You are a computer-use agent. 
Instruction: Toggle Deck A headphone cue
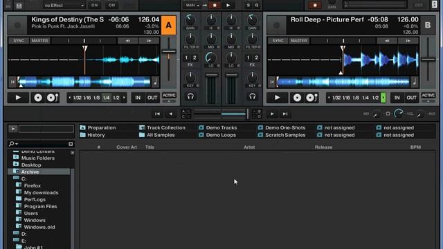190,97
